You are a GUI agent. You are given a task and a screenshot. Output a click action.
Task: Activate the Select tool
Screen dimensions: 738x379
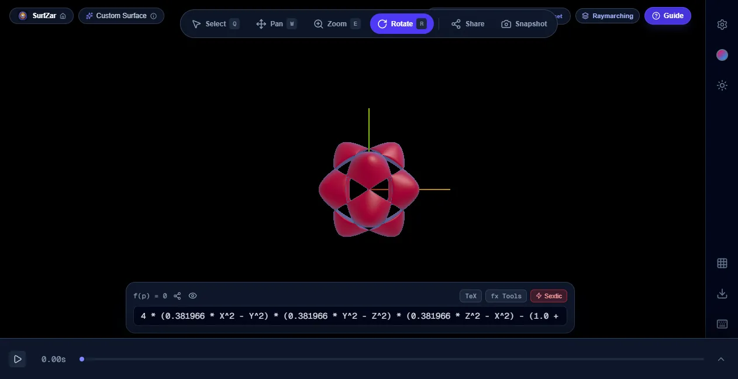tap(215, 24)
